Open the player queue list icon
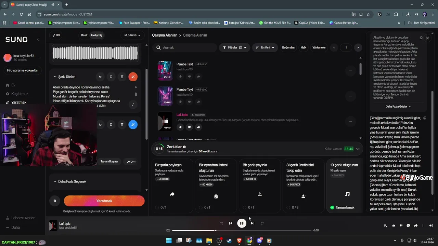 (x=386, y=225)
